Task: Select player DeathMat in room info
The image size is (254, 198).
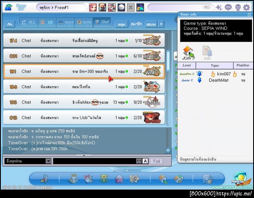Action: 215,80
